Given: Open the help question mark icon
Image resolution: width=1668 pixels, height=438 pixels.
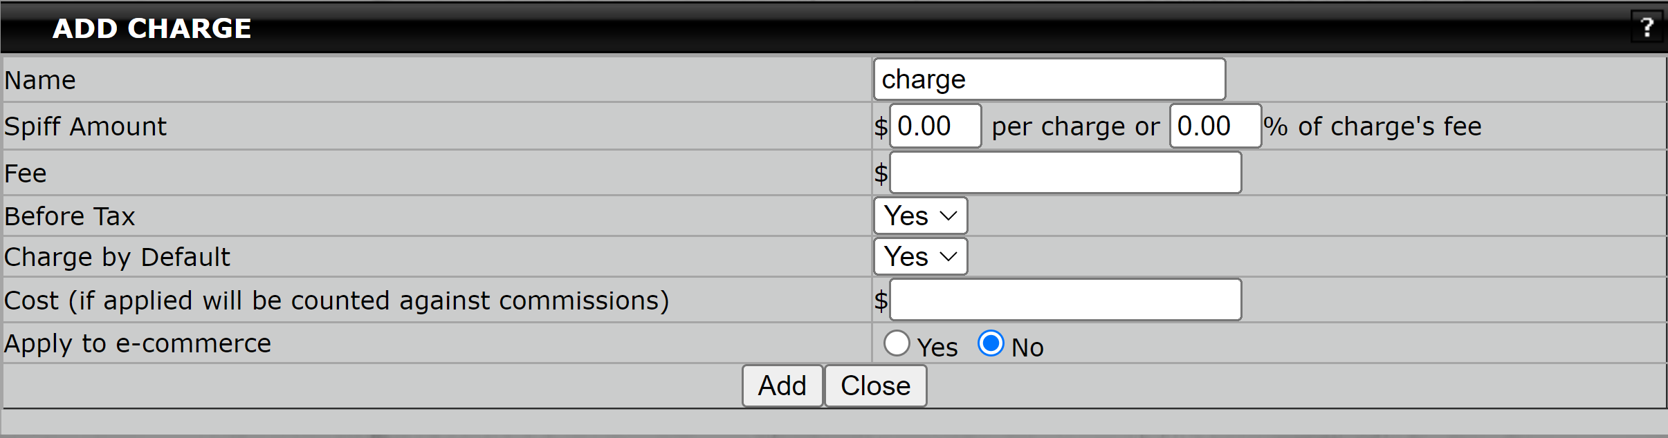Looking at the screenshot, I should (1647, 27).
